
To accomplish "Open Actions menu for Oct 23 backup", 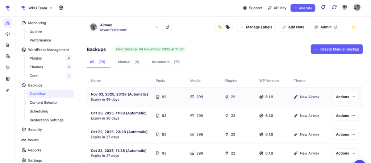I will (345, 116).
